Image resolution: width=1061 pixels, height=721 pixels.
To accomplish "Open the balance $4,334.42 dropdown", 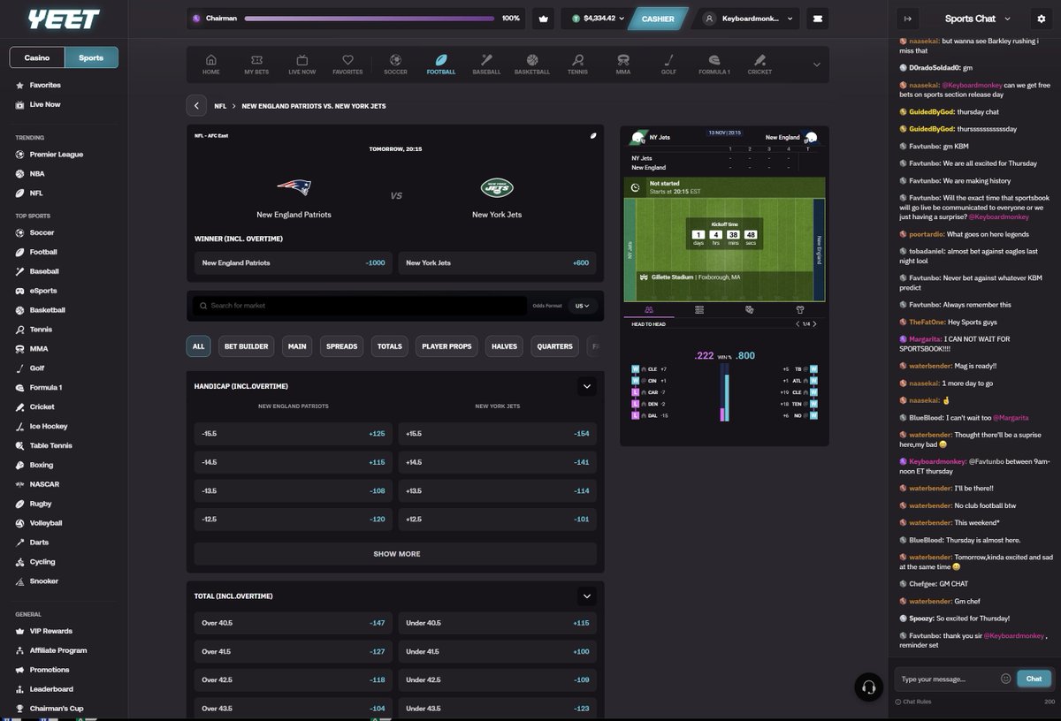I will tap(597, 18).
